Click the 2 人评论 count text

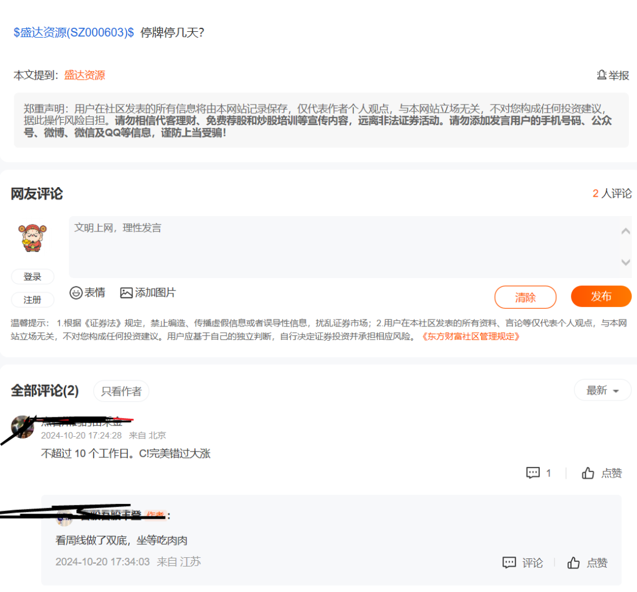pos(612,194)
